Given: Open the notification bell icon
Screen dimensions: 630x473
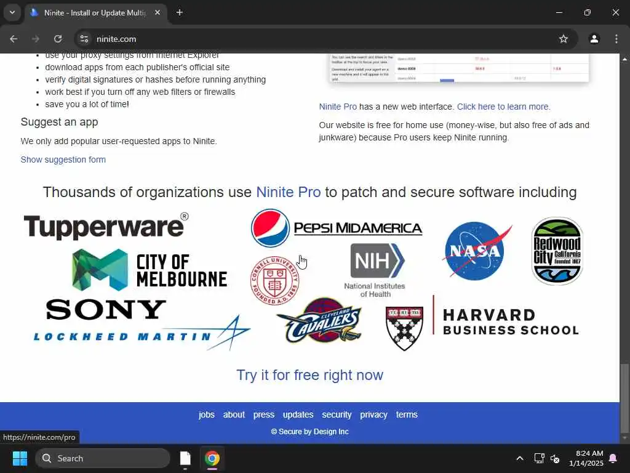Looking at the screenshot, I should 613,458.
